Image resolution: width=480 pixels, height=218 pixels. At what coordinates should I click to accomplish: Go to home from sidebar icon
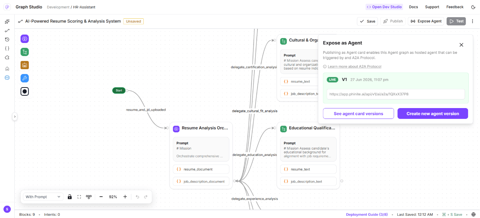coord(7,68)
